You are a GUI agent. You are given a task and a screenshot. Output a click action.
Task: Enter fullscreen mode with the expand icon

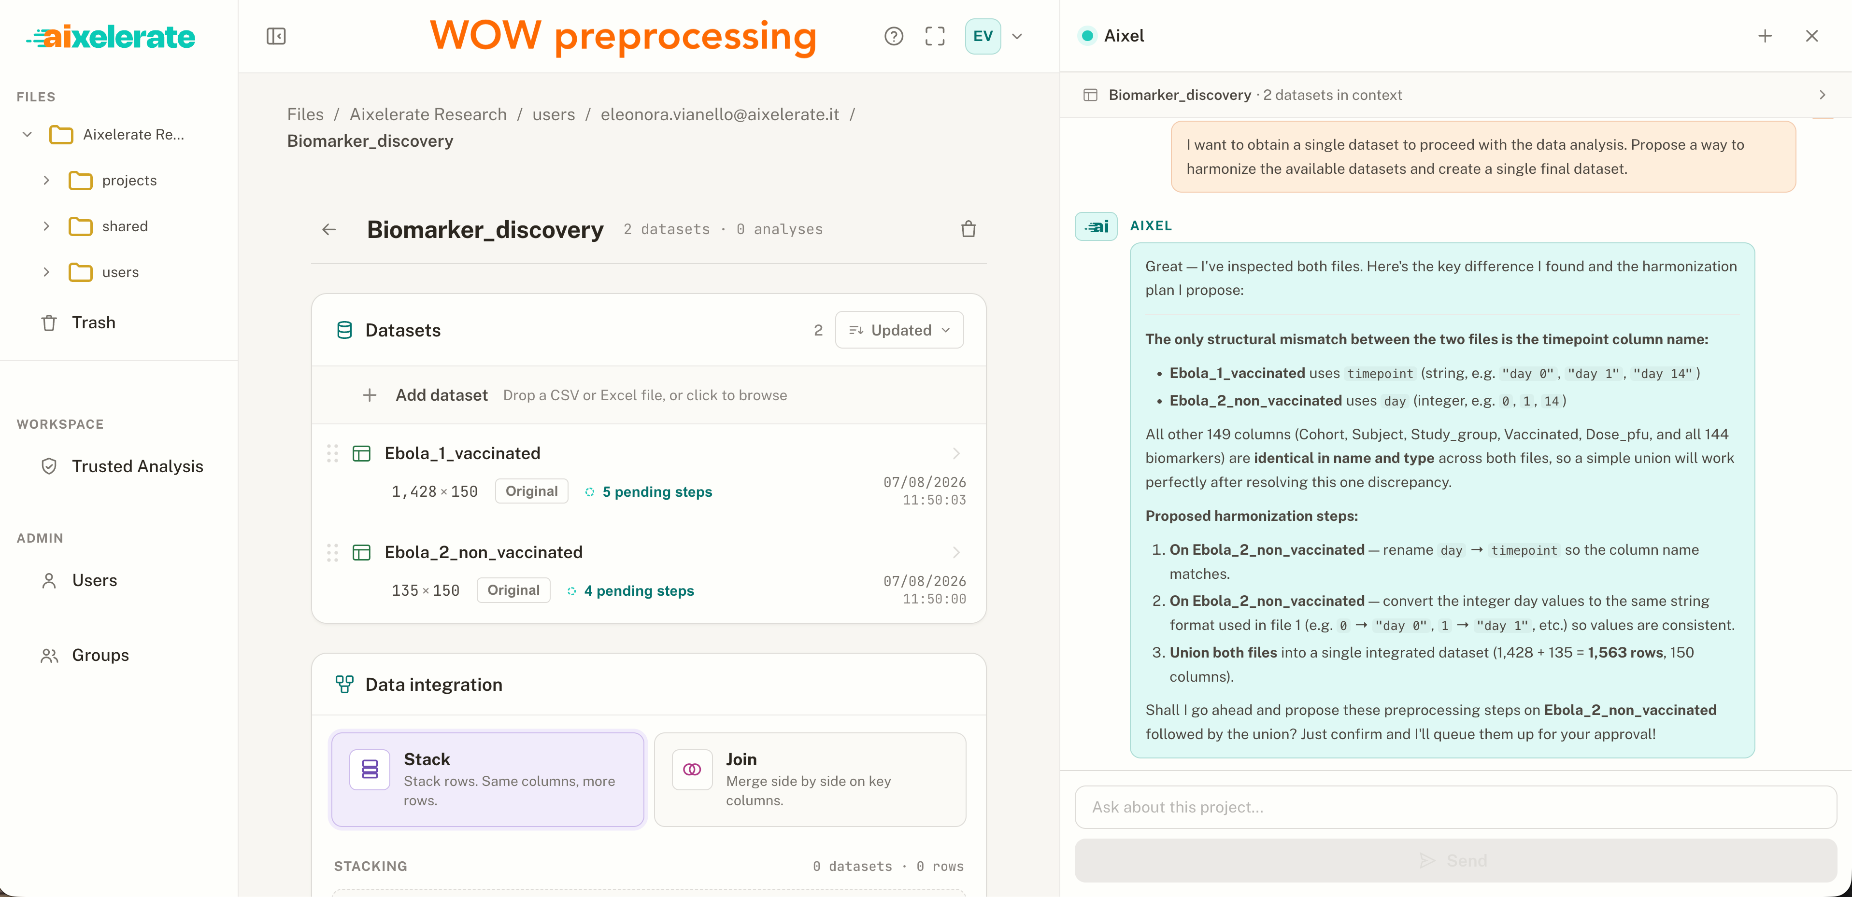click(x=935, y=36)
